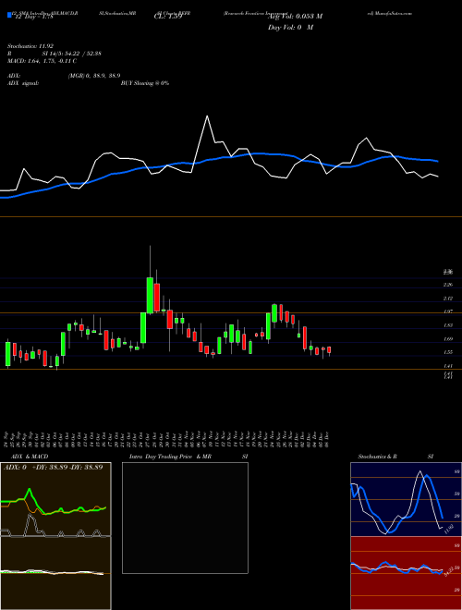Select the 'Avg Vol: 0.053 M' text
The width and height of the screenshot is (462, 610).
click(295, 17)
